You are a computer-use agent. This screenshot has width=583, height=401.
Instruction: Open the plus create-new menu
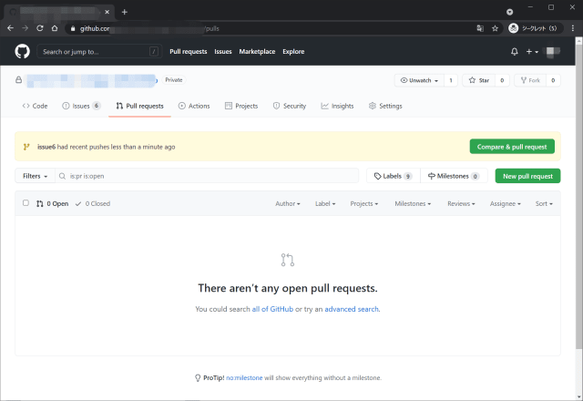532,52
